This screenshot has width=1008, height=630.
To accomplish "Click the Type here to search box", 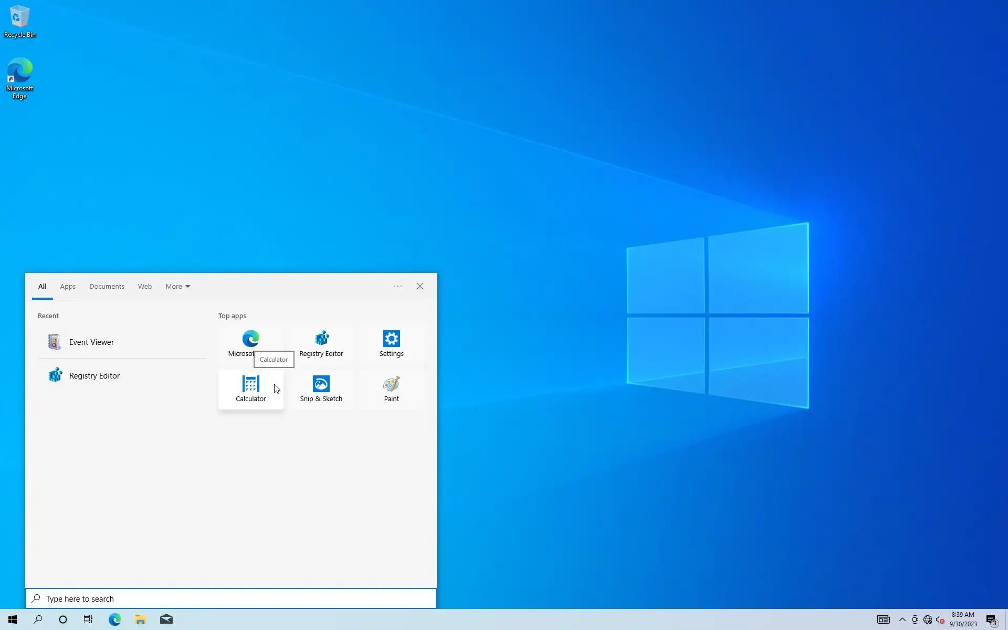I will coord(231,598).
